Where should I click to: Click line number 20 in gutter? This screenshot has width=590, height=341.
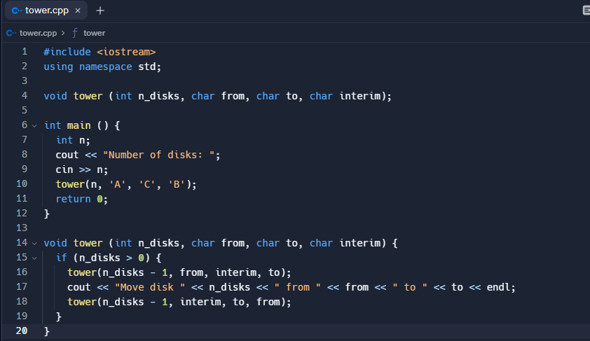pos(22,331)
